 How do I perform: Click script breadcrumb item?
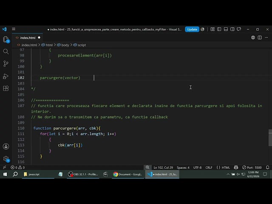79,45
